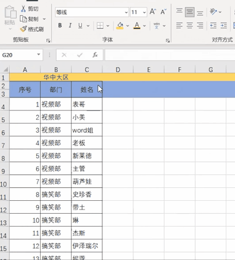Open the Name Box dropdown arrow
This screenshot has width=235, height=260.
[x=38, y=55]
